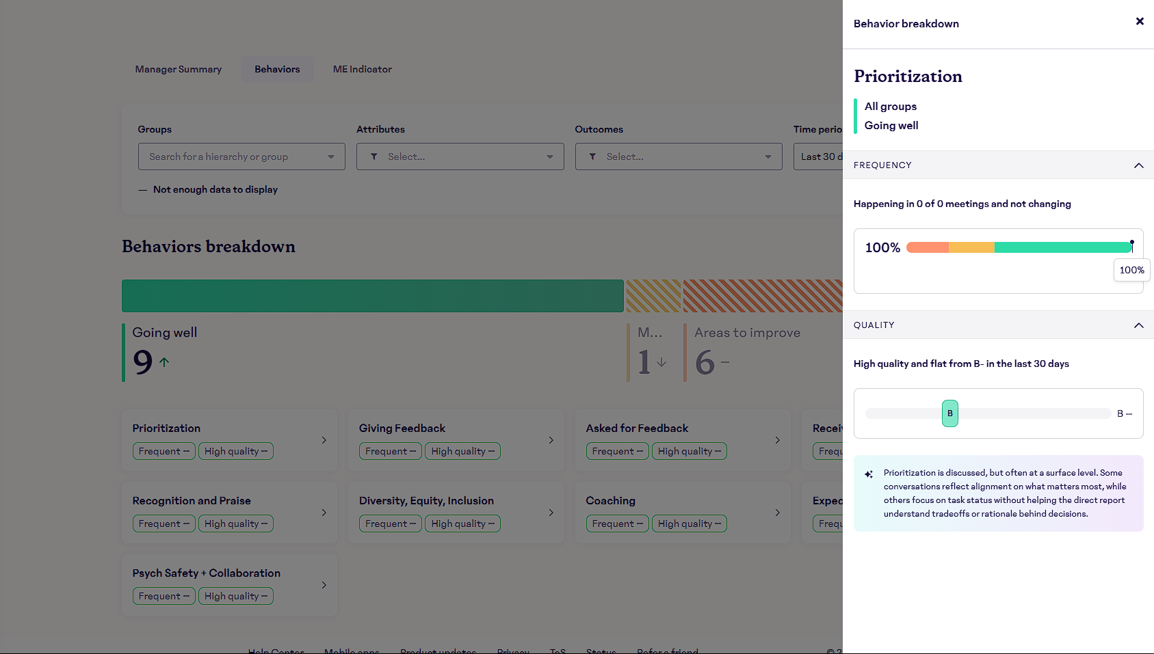This screenshot has width=1154, height=654.
Task: Click the Coaching card title
Action: click(x=610, y=500)
